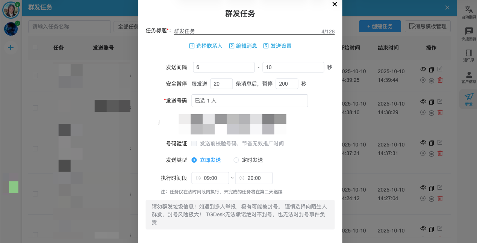Open the 自动翻译 auto-translate sidebar icon
Viewport: 477px width, 243px height.
[469, 12]
